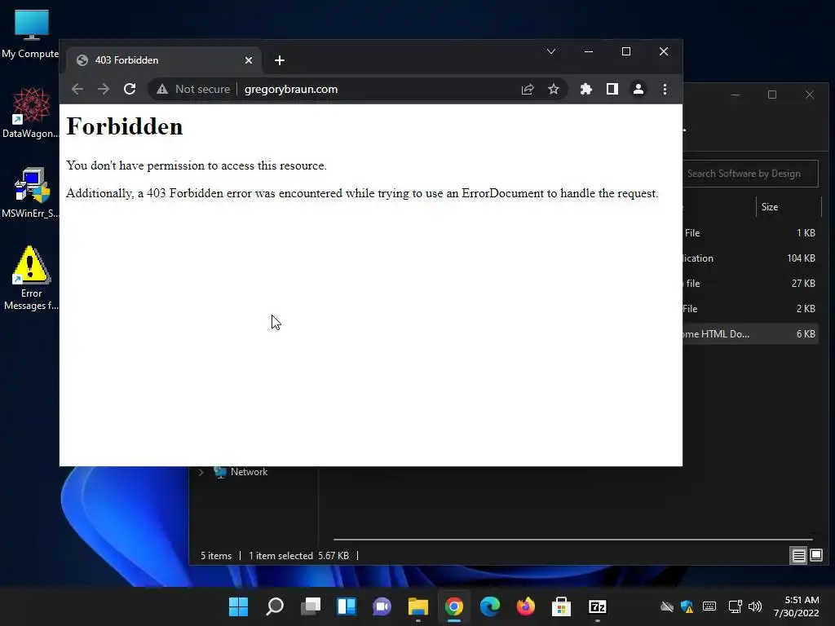
Task: Open network settings tray icon
Action: [735, 606]
